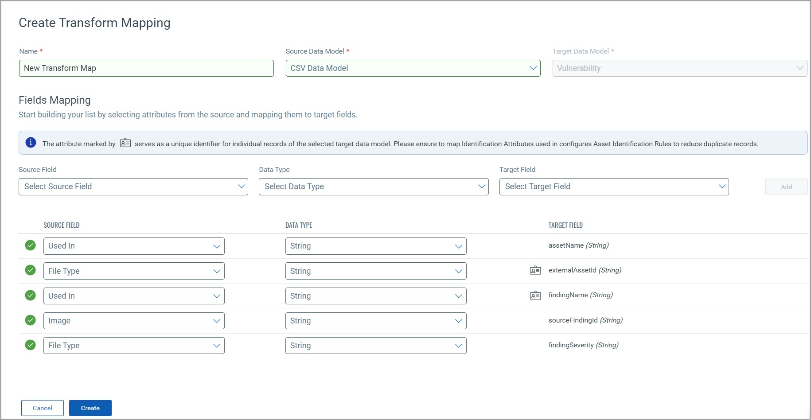Screen dimensions: 811x420
Task: Expand the Select Source Field dropdown
Action: coord(133,187)
